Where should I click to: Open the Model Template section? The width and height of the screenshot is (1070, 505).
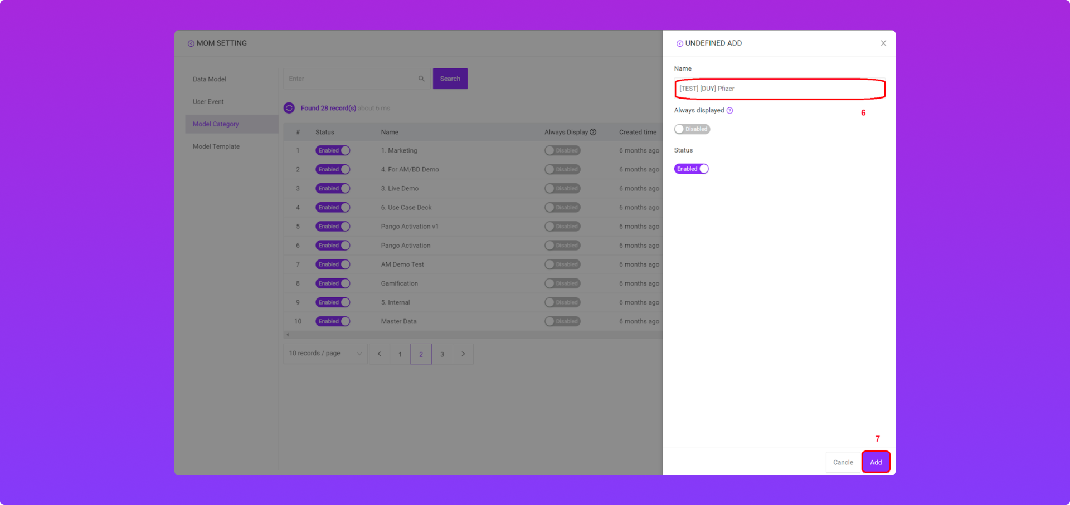click(x=216, y=146)
